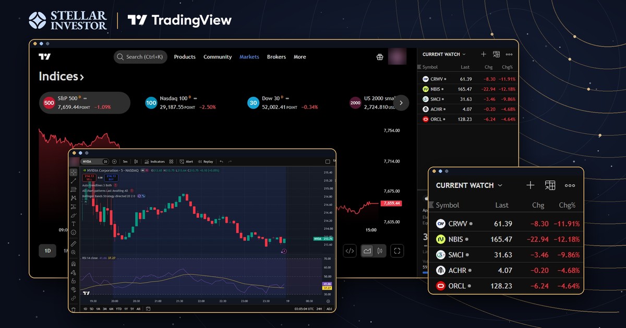Switch index chart to area style
626x328 pixels.
click(x=367, y=250)
